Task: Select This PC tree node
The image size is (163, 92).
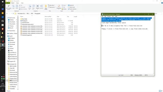Action: click(x=11, y=36)
